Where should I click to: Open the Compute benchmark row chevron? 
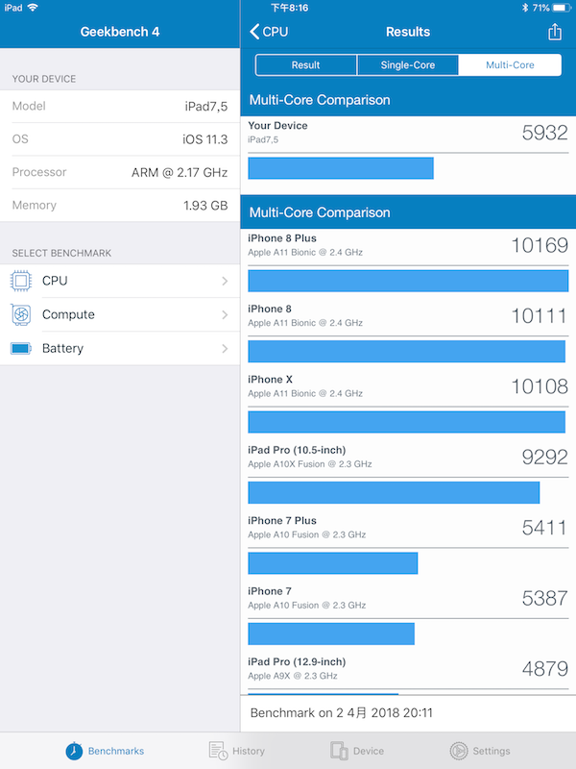tap(225, 315)
